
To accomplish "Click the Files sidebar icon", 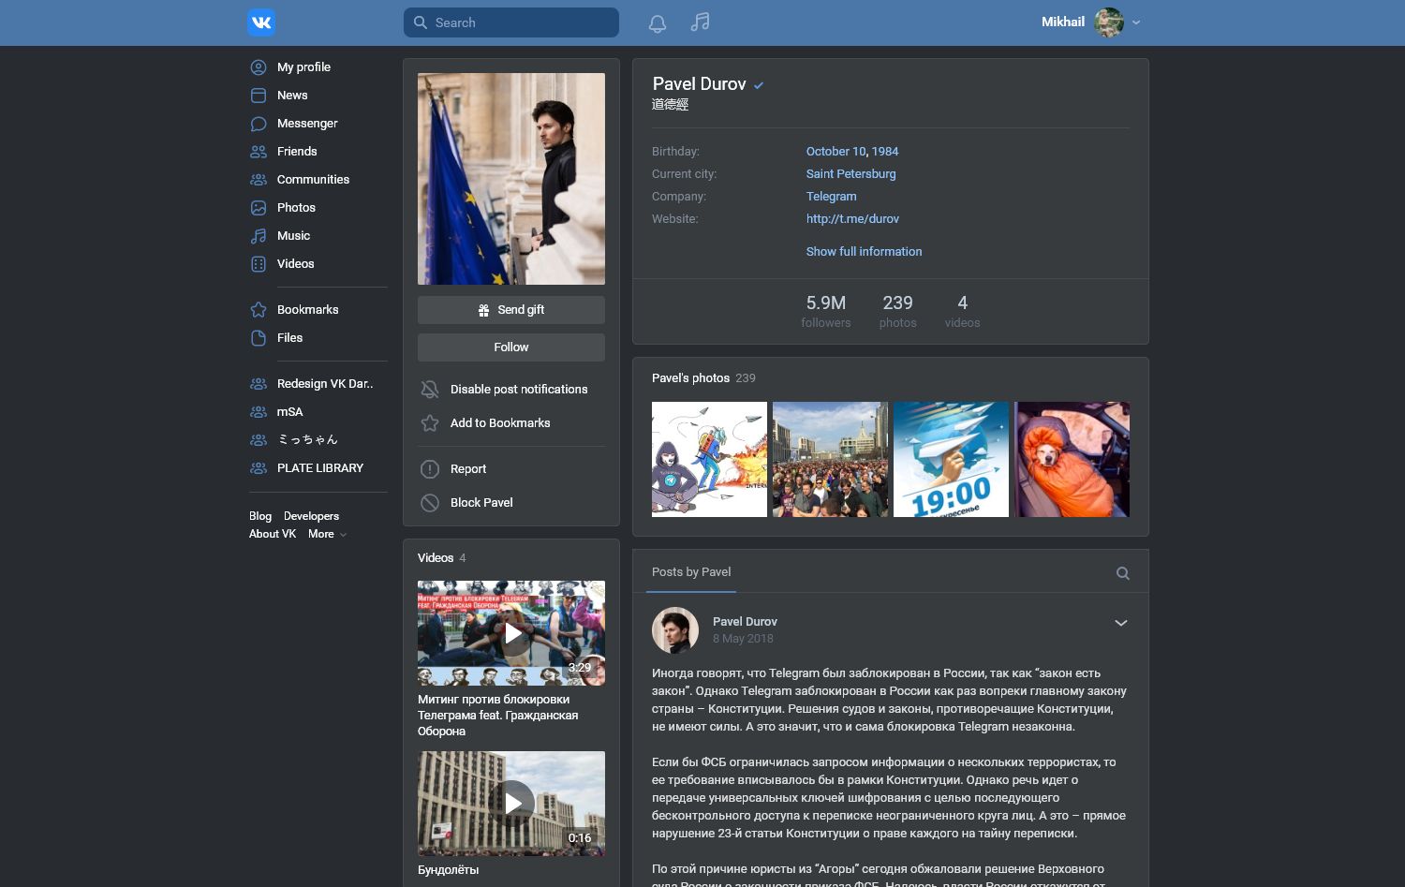I will pyautogui.click(x=259, y=338).
